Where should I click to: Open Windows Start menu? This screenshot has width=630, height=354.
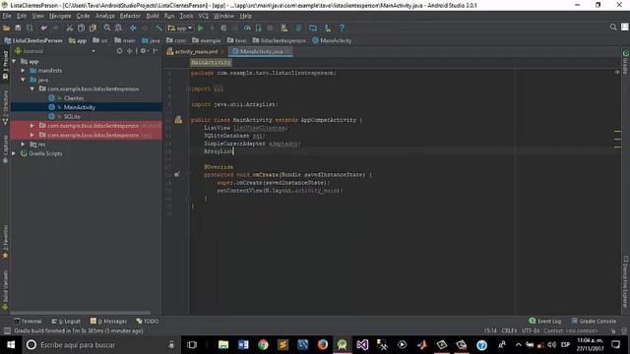pos(11,345)
